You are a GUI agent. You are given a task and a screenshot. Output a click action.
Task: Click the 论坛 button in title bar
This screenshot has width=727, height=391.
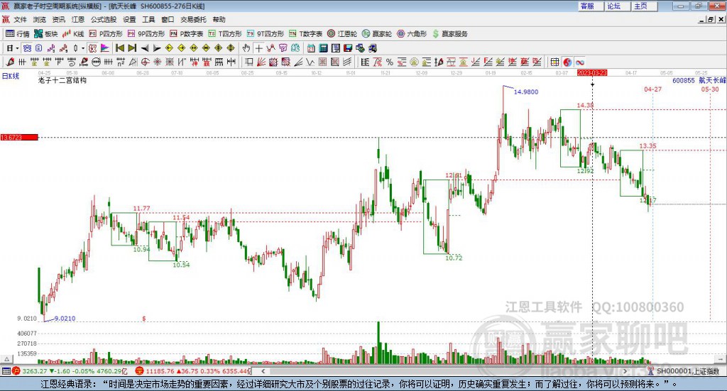tap(618, 6)
